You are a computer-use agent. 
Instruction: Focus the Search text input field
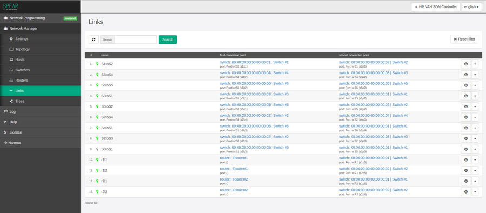136,39
